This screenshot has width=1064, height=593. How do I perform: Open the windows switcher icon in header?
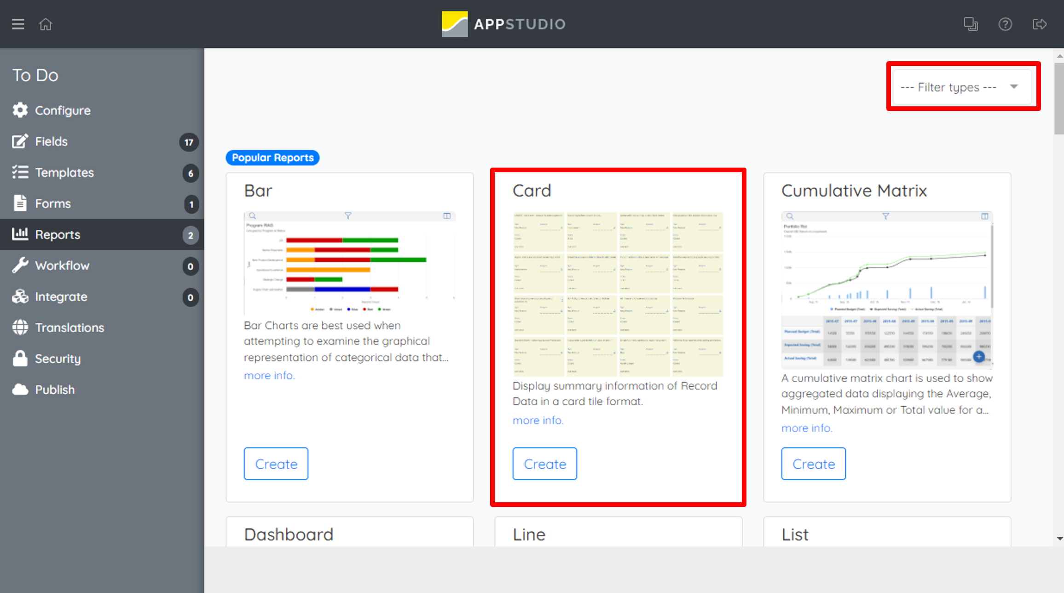[x=971, y=24]
